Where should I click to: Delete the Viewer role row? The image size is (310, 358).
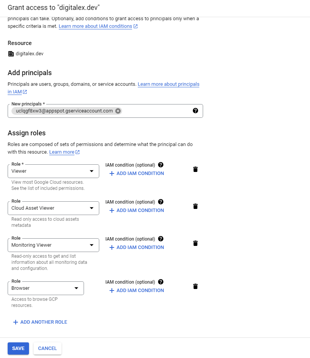195,169
